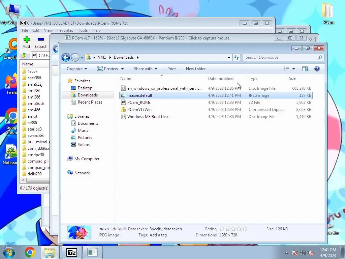The width and height of the screenshot is (345, 259).
Task: Open the view options dropdown arrow
Action: click(x=293, y=69)
